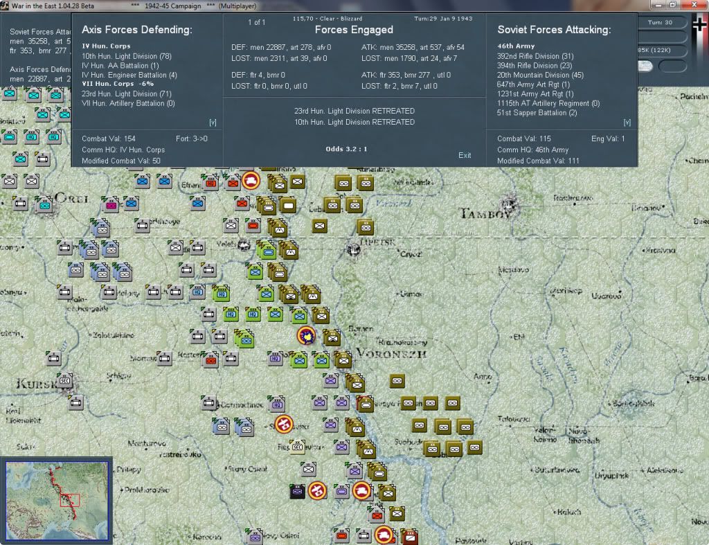709x545 pixels.
Task: Click the battle explosion marker near Voronezh
Action: [306, 336]
